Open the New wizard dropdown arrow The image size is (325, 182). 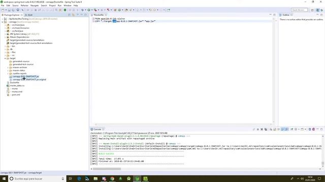(x=6, y=10)
